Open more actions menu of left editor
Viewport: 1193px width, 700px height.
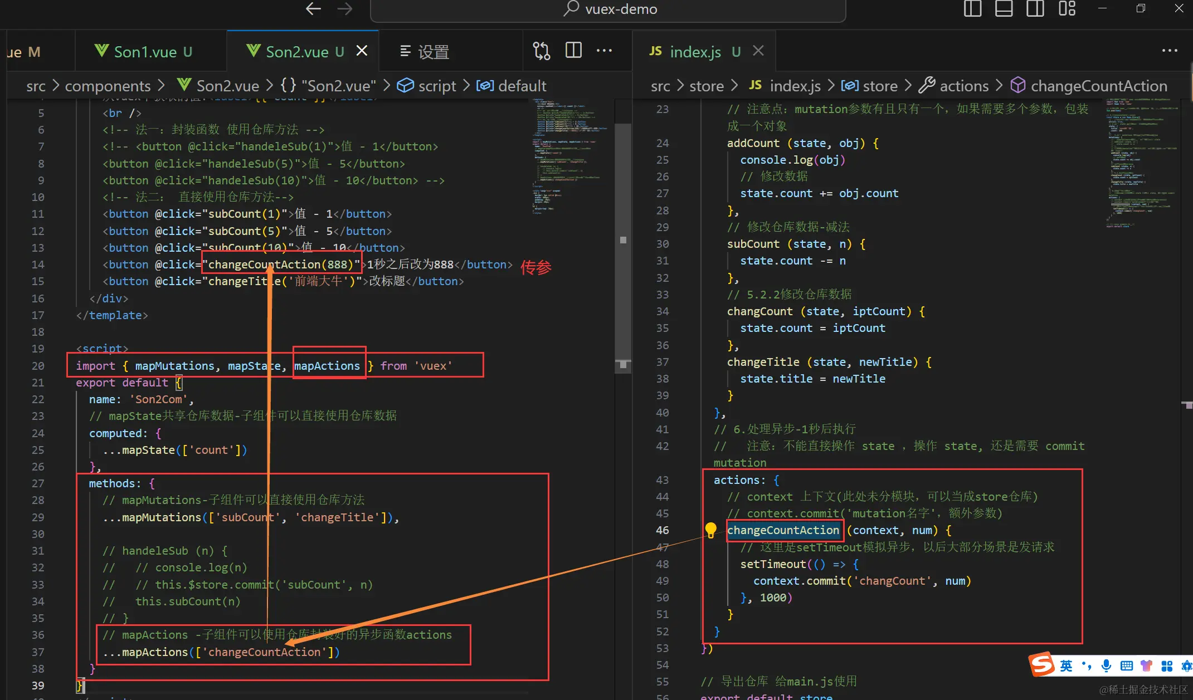(x=605, y=51)
